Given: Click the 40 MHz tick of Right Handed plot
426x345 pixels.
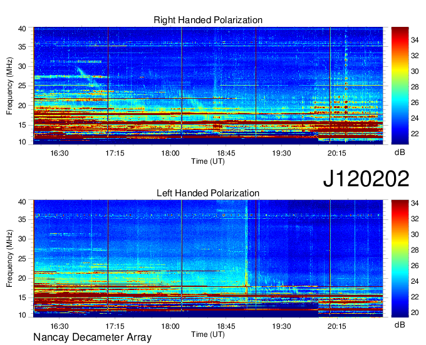Looking at the screenshot, I should (22, 29).
